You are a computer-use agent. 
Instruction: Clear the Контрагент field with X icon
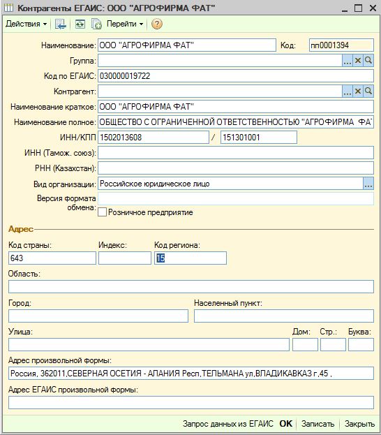[x=358, y=91]
